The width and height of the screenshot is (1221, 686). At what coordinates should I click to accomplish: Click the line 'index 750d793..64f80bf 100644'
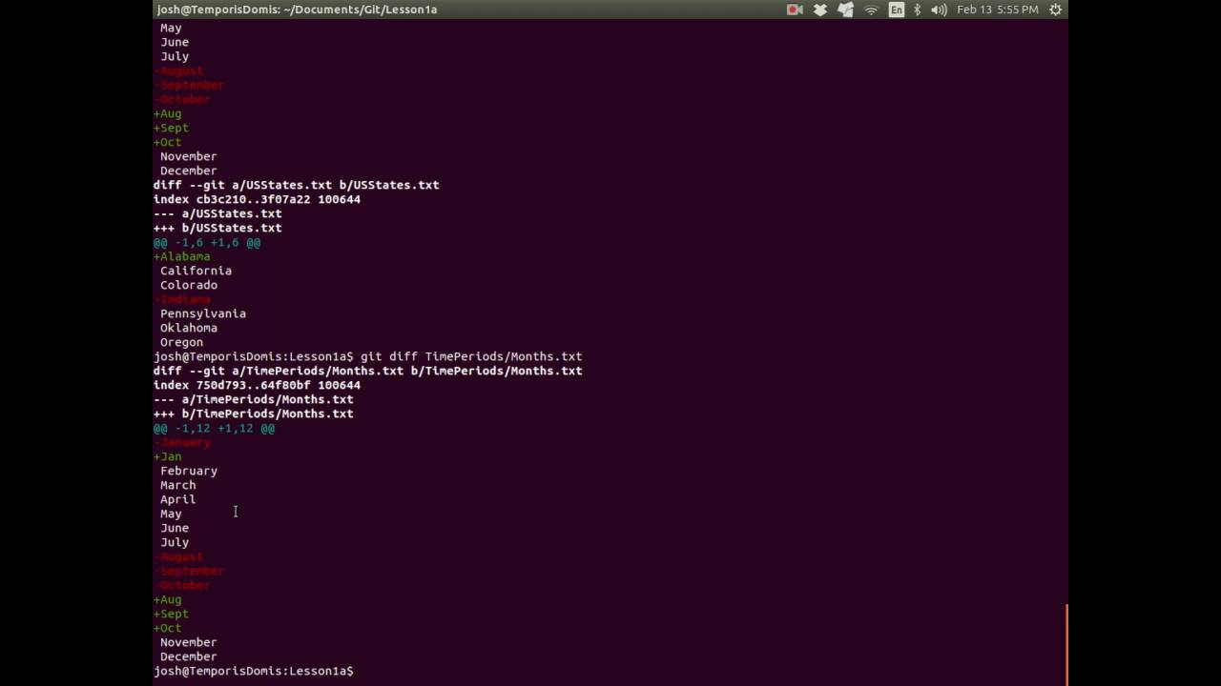(257, 385)
